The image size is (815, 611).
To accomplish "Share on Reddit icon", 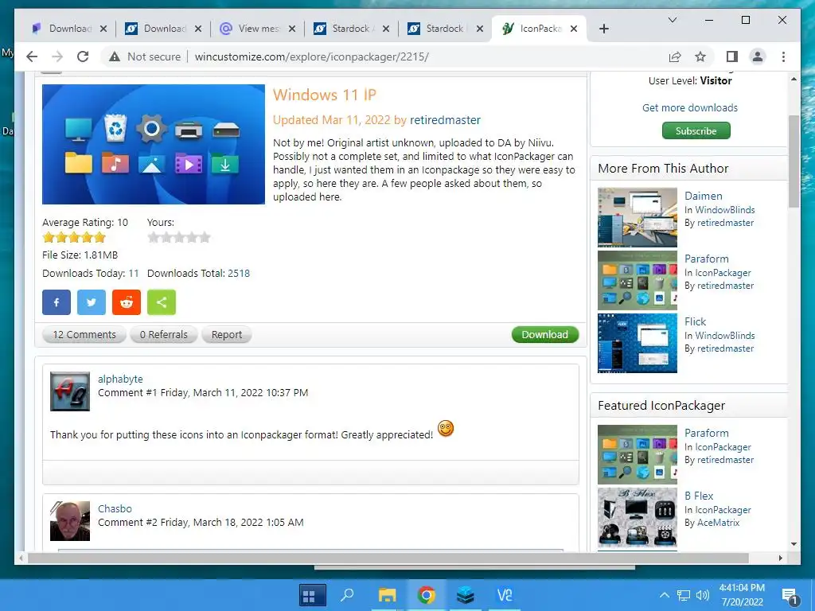I will 127,302.
